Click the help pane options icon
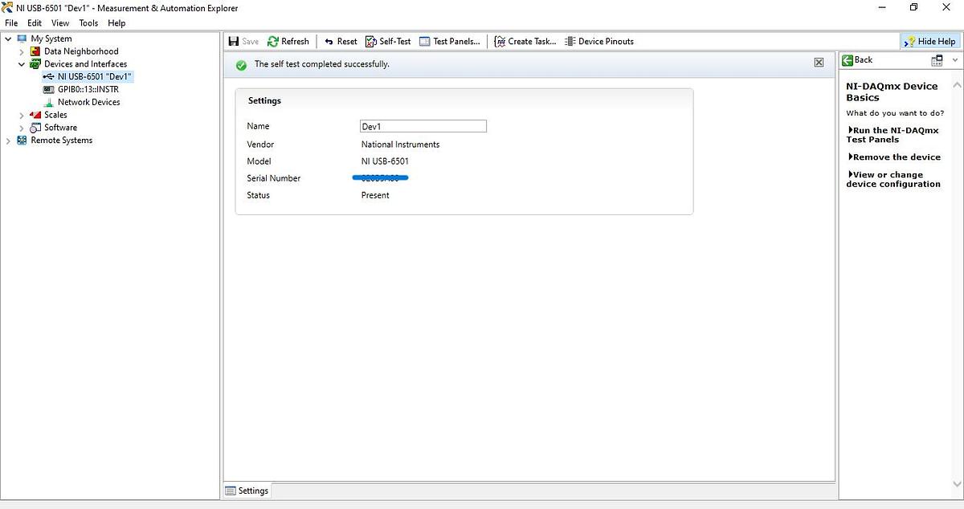Viewport: 964px width, 509px height. coord(937,61)
